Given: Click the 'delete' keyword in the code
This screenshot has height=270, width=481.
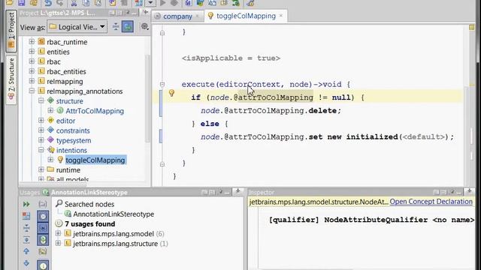Looking at the screenshot, I should click(x=322, y=110).
